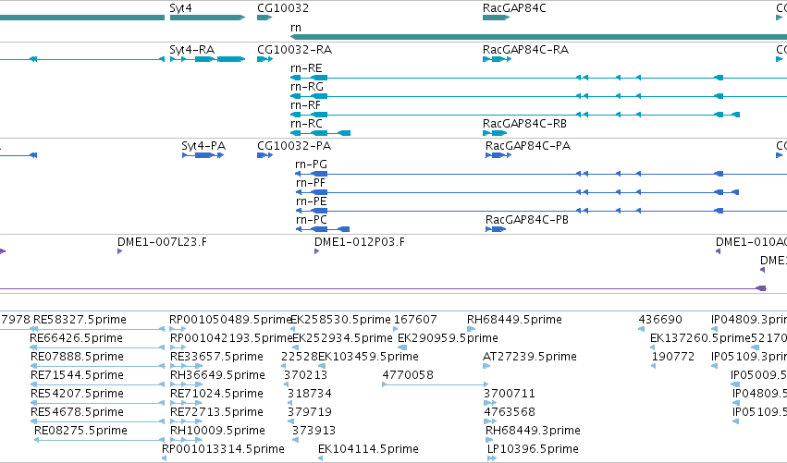Click the 4770058 feature label
This screenshot has height=463, width=787.
tap(408, 376)
